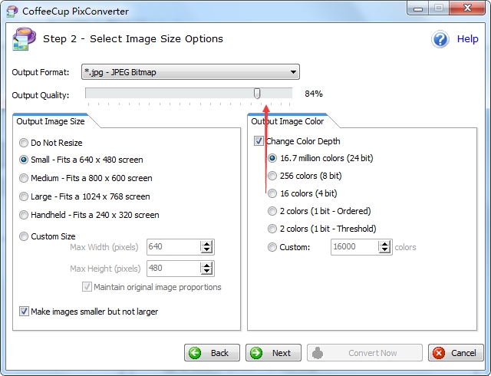Choose 256 colors (8 bit) option
The image size is (491, 376).
click(273, 176)
